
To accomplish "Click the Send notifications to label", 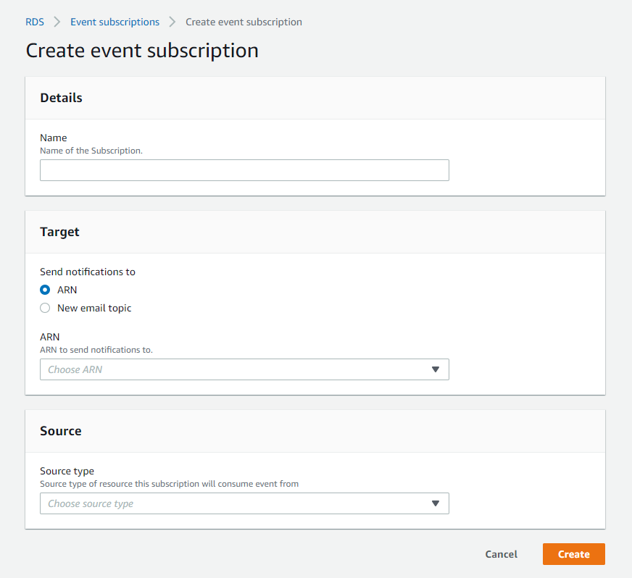I will (88, 272).
